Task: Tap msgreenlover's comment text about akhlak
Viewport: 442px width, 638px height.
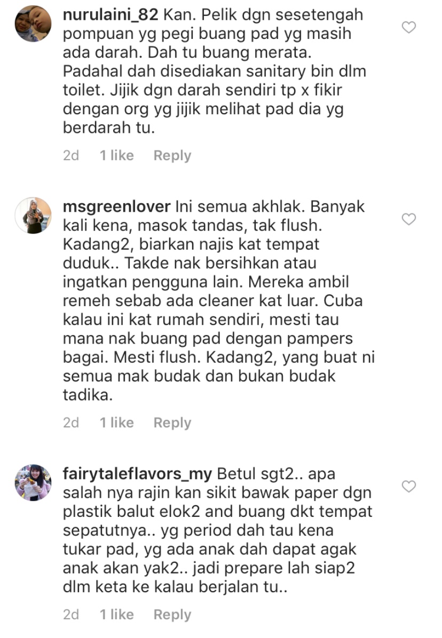Action: (218, 301)
